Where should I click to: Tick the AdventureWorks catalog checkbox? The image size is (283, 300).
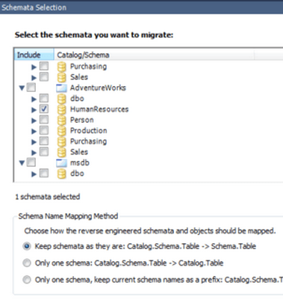(x=31, y=88)
